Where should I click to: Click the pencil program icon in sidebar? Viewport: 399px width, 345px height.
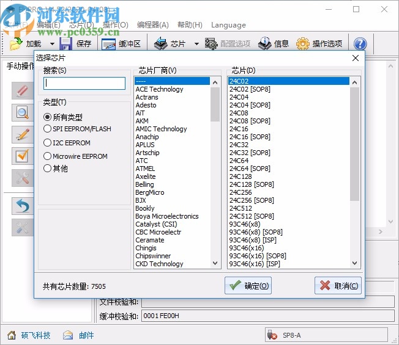pos(23,134)
